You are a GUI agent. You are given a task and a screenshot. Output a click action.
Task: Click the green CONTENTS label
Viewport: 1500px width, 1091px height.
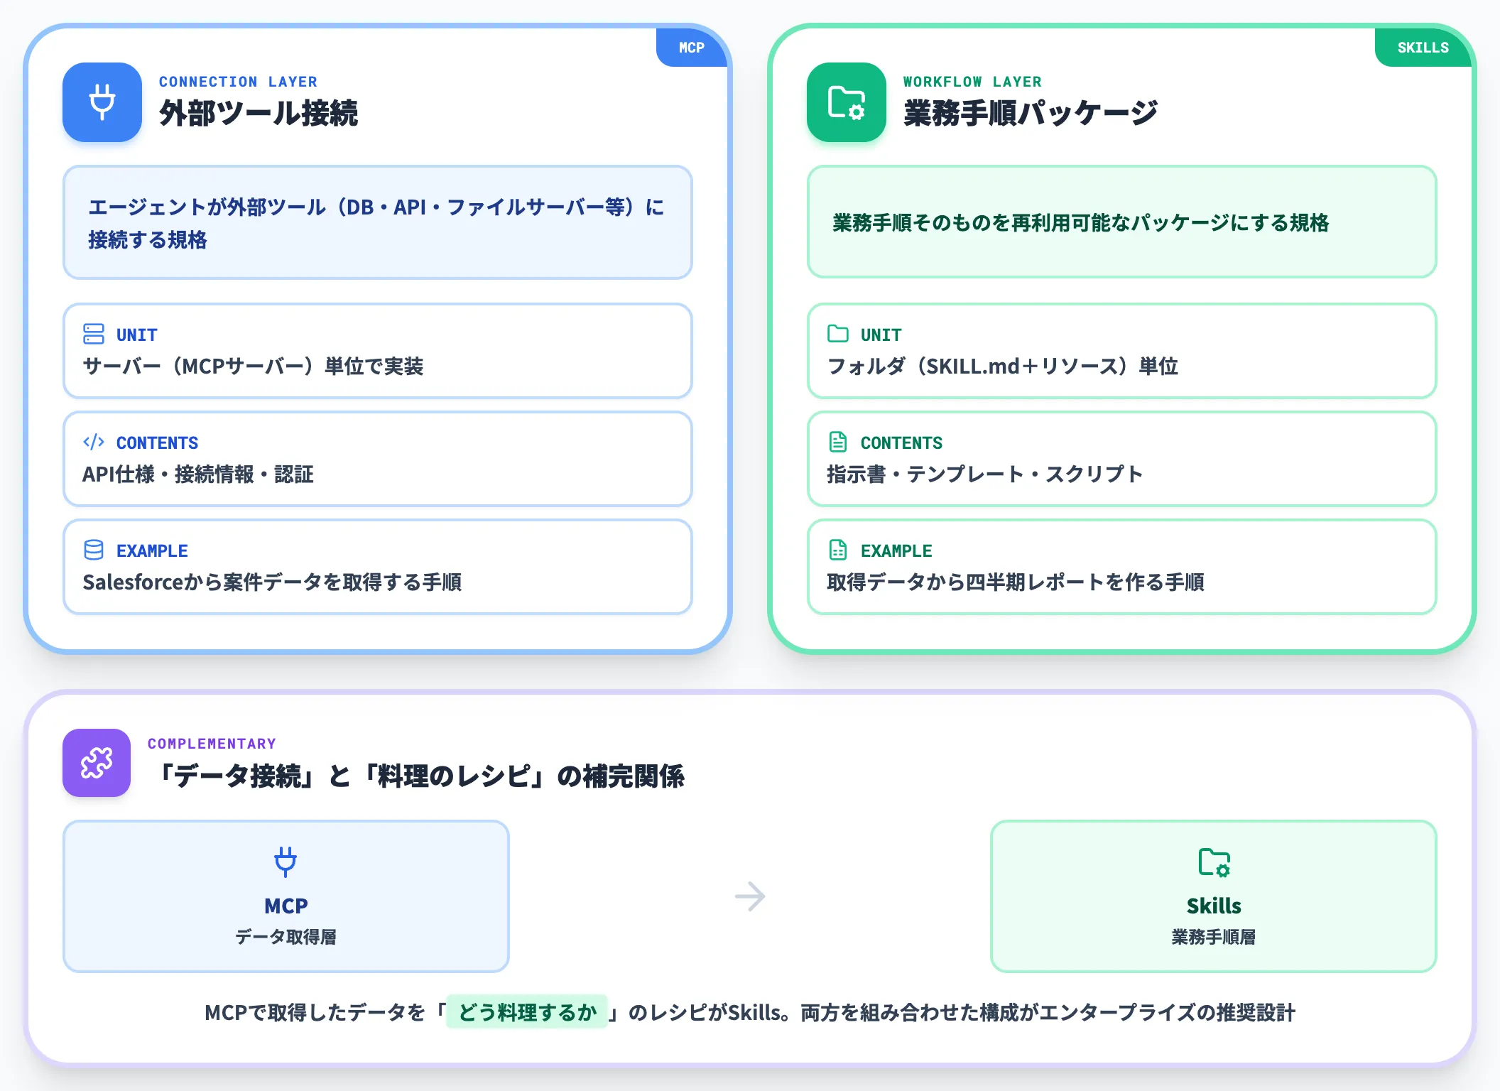point(901,443)
